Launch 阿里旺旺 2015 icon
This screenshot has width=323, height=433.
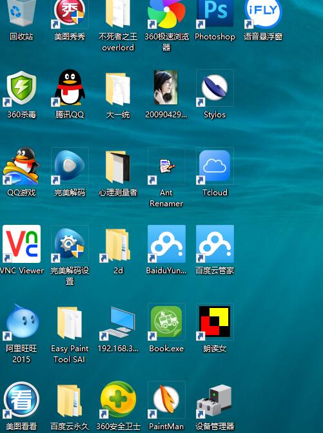coord(21,322)
